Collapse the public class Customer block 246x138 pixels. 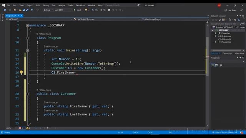(27, 94)
